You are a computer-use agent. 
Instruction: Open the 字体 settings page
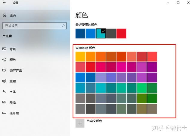pyautogui.click(x=35, y=92)
